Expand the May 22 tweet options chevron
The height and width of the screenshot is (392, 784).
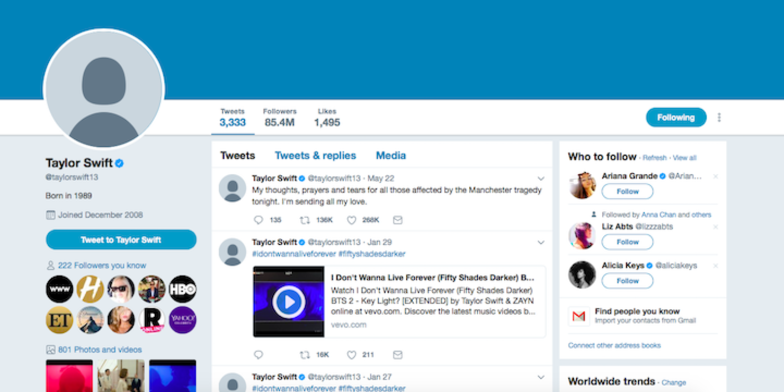pos(541,179)
